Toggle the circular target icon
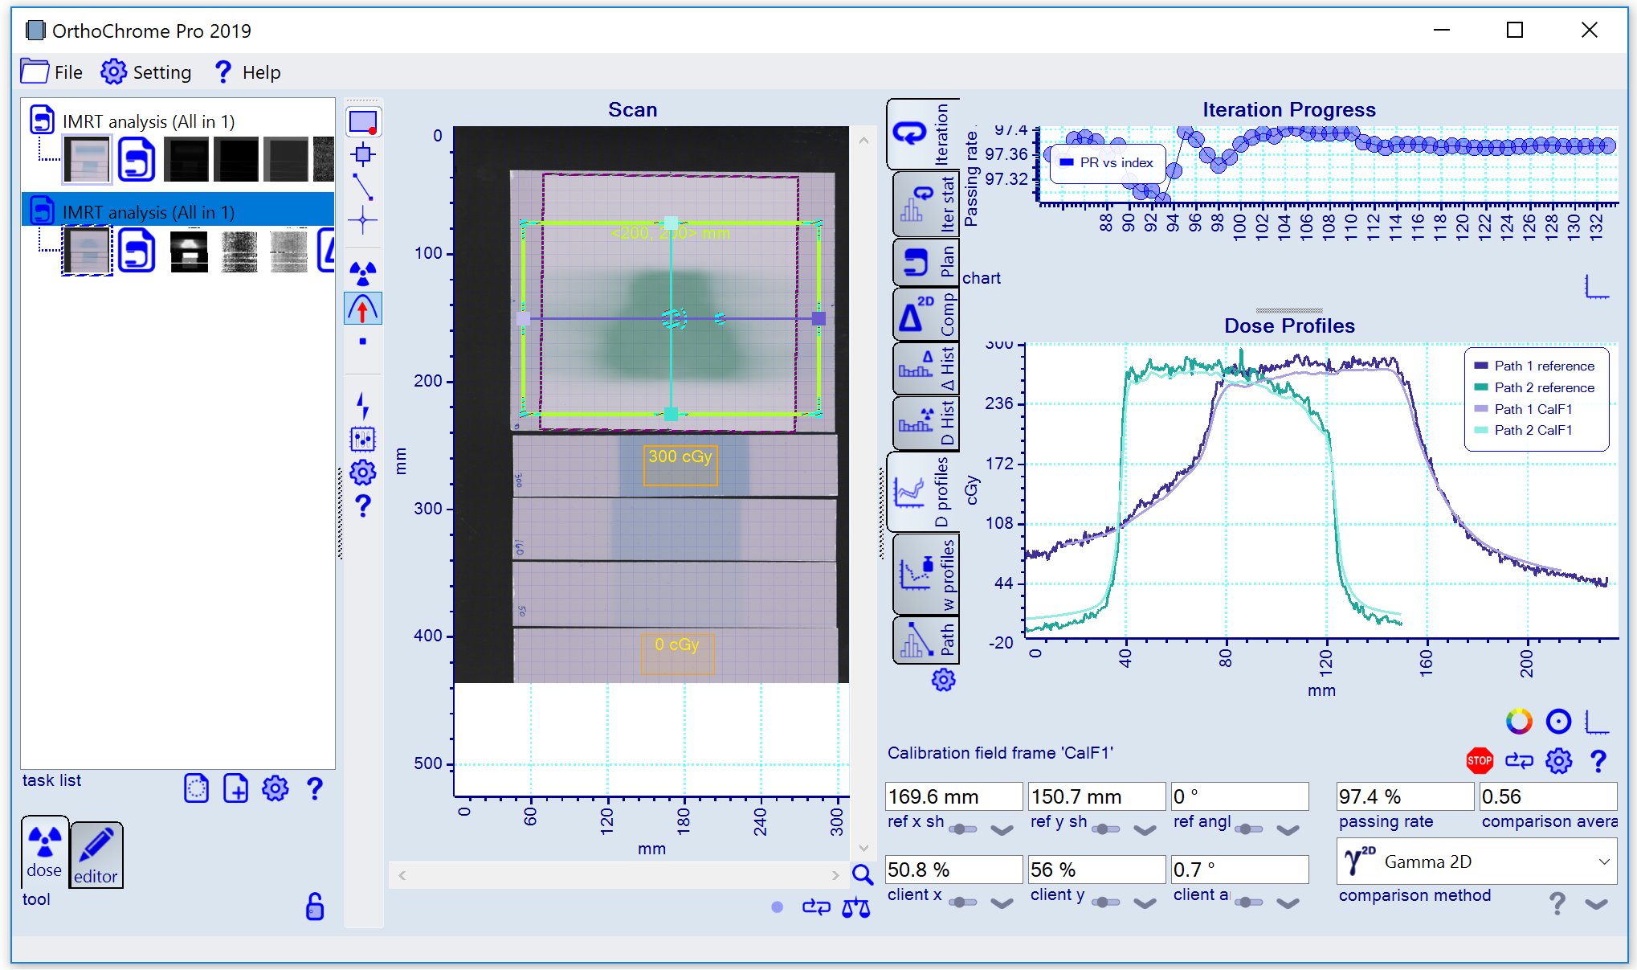The height and width of the screenshot is (970, 1637). pyautogui.click(x=1558, y=721)
